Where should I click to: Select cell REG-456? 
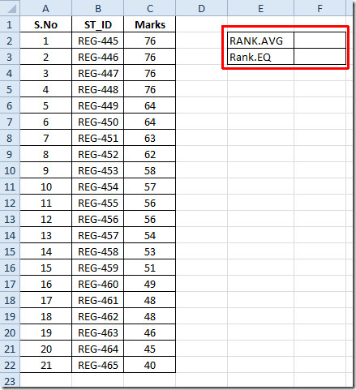[x=97, y=219]
